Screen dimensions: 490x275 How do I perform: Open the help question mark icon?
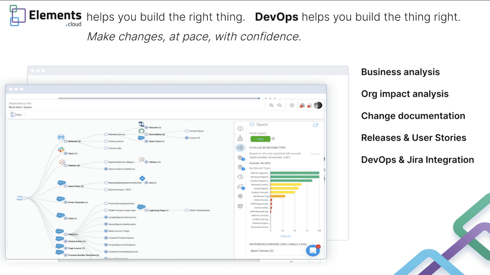[x=292, y=105]
